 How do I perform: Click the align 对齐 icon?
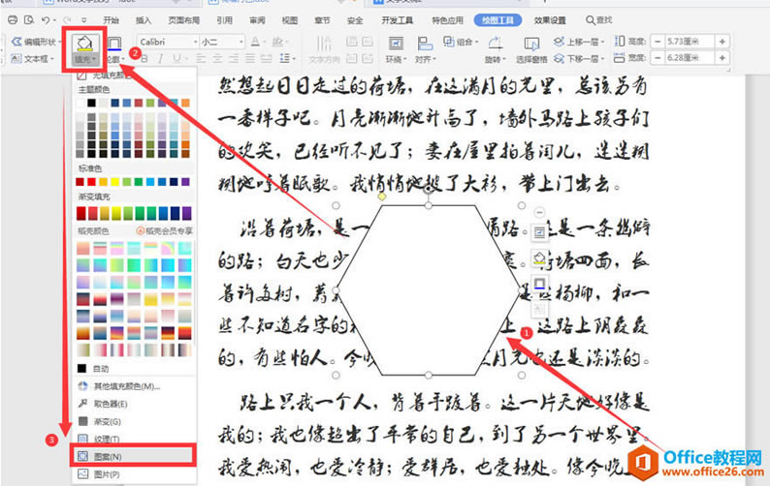click(x=425, y=44)
